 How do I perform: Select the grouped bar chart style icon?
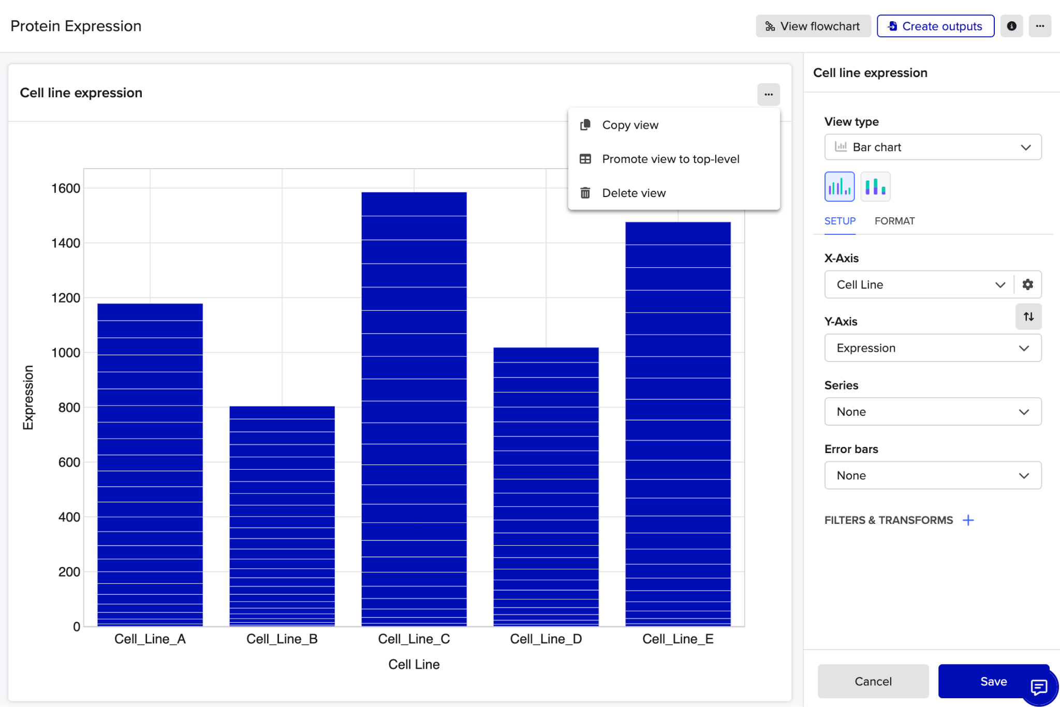tap(839, 186)
